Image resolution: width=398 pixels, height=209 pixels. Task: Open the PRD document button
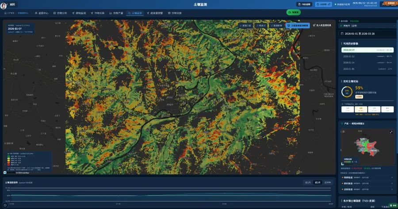pos(304,4)
